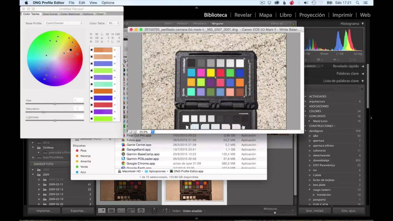The width and height of the screenshot is (393, 221).
Task: Click the Saturation value input field
Action: [79, 108]
